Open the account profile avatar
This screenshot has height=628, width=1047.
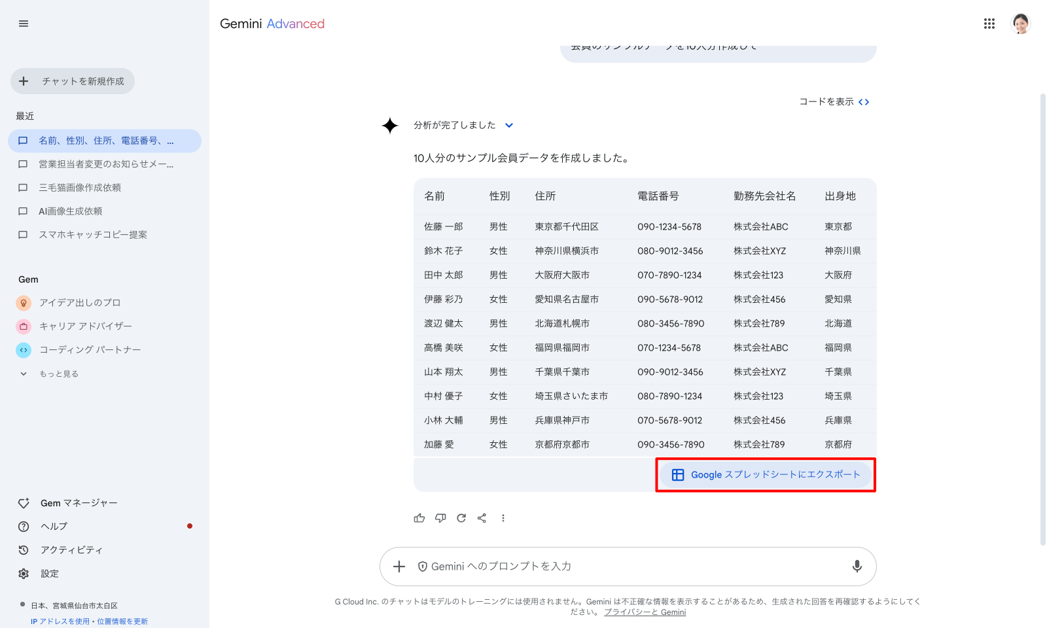(x=1021, y=24)
